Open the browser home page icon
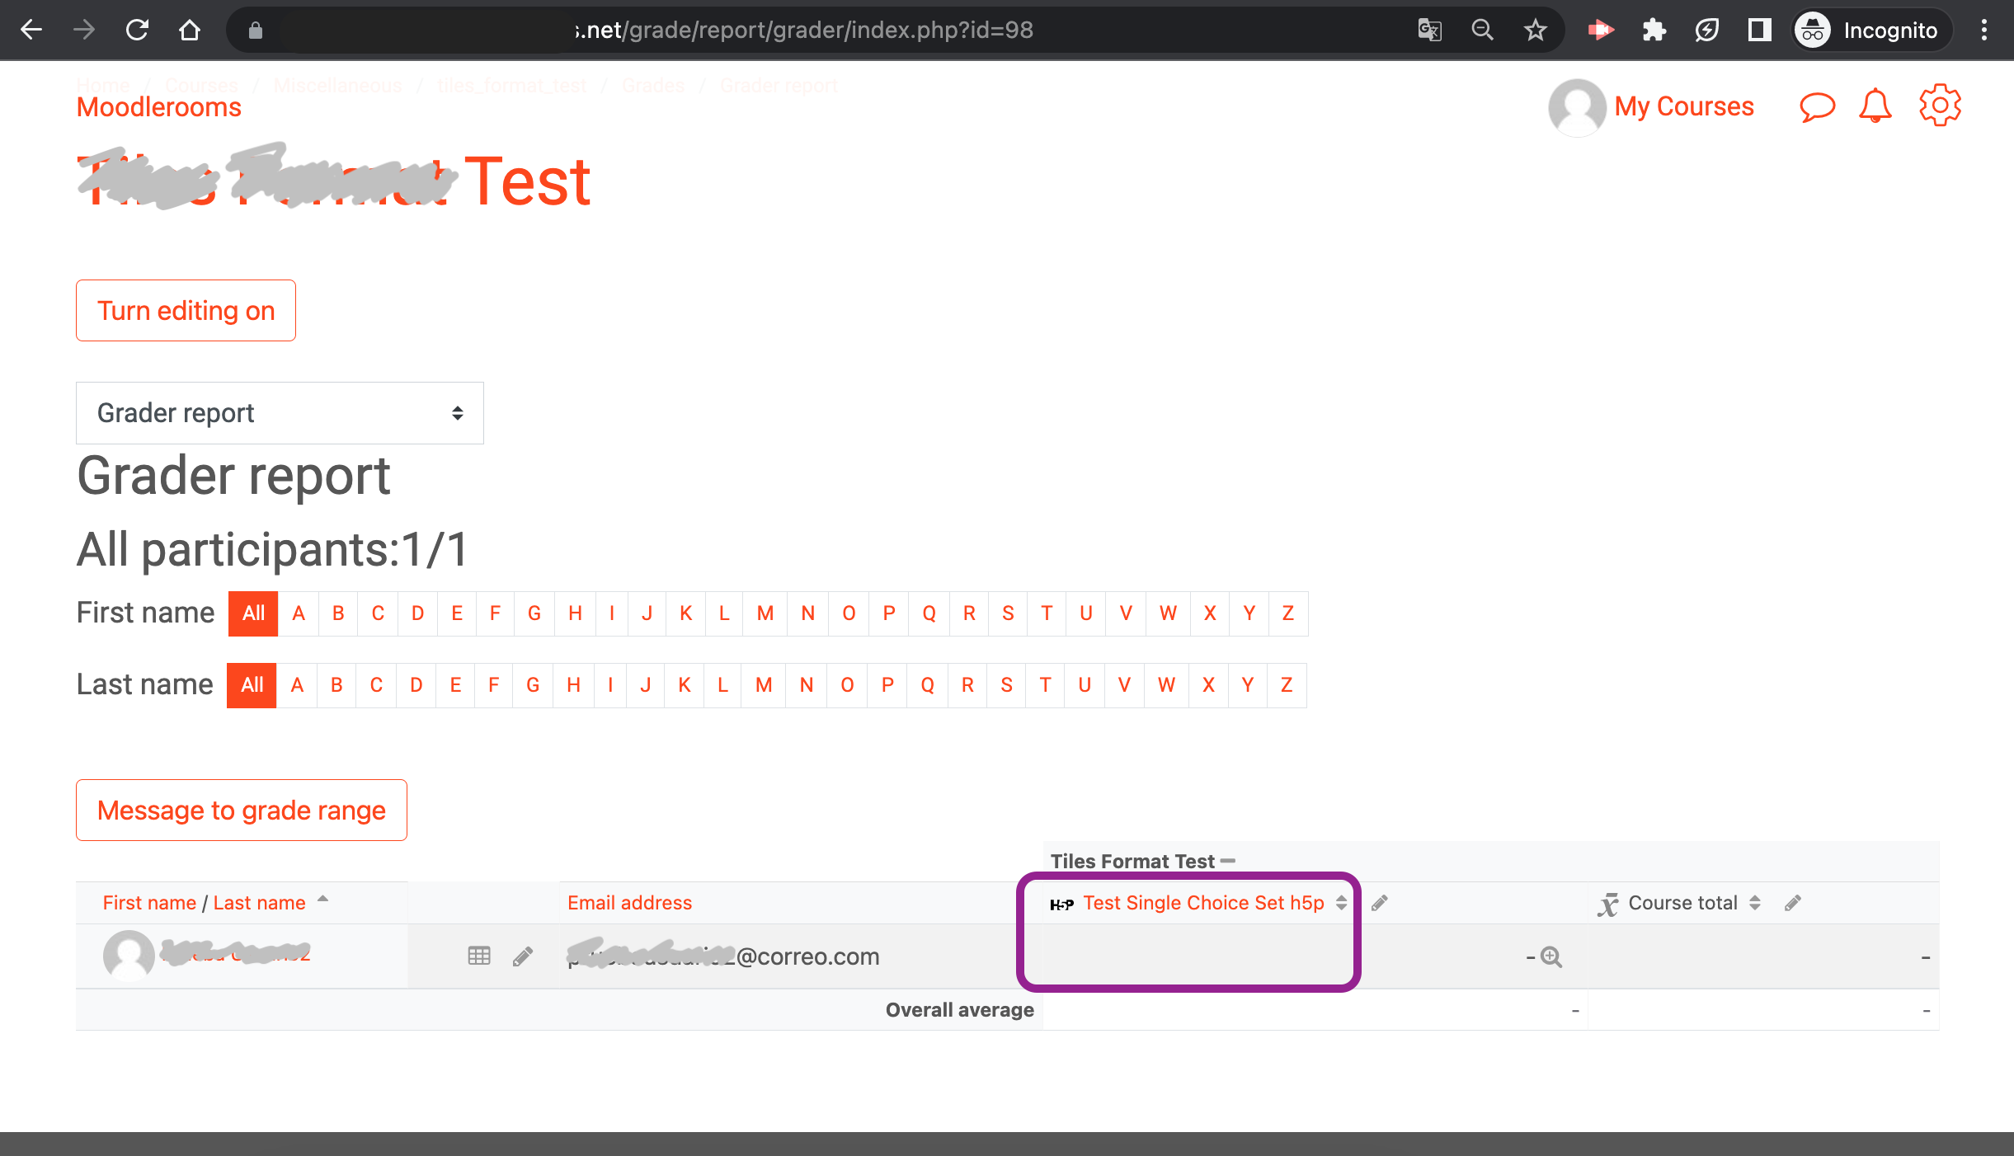Image resolution: width=2014 pixels, height=1156 pixels. 190,31
